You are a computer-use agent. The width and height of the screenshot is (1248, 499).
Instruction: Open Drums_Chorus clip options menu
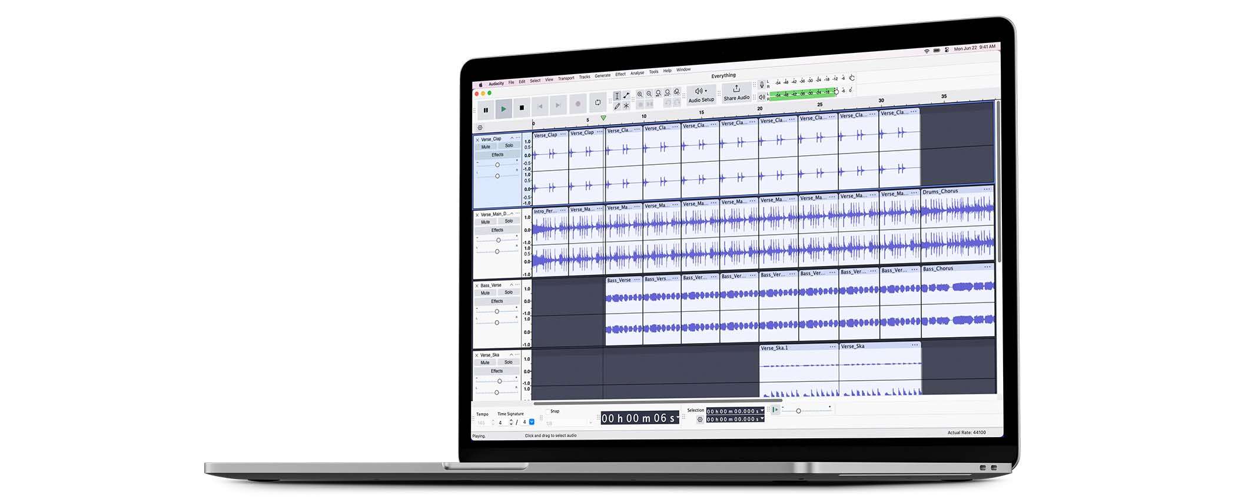[x=987, y=189]
